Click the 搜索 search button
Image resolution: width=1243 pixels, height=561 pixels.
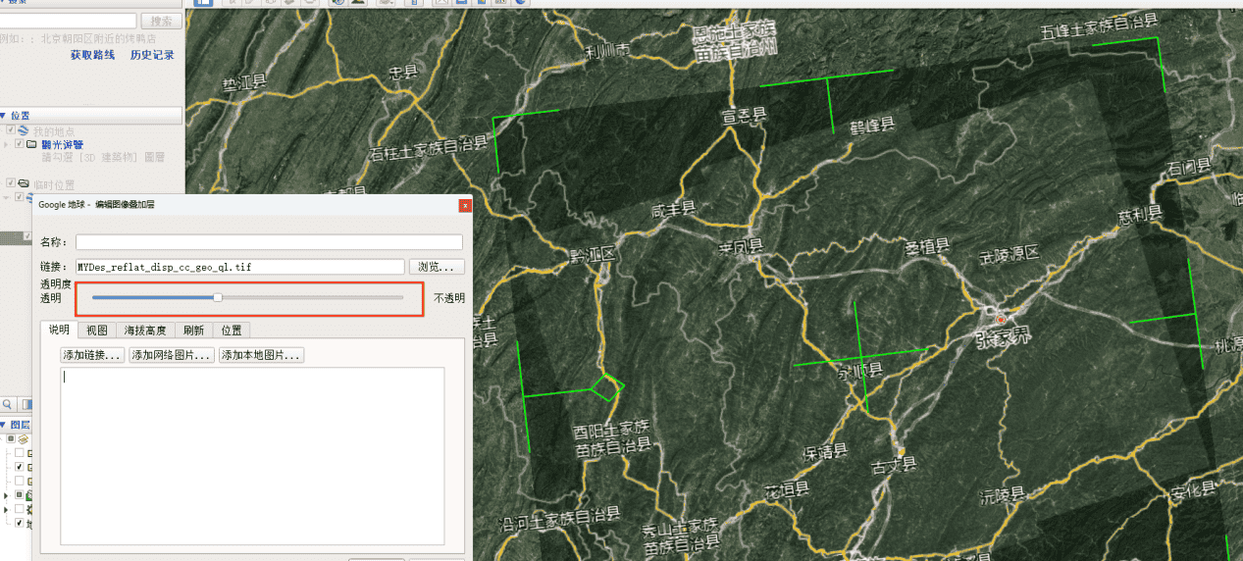pos(160,21)
